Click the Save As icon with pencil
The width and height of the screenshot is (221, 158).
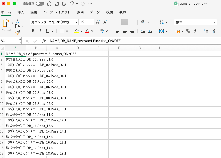pyautogui.click(x=64, y=4)
